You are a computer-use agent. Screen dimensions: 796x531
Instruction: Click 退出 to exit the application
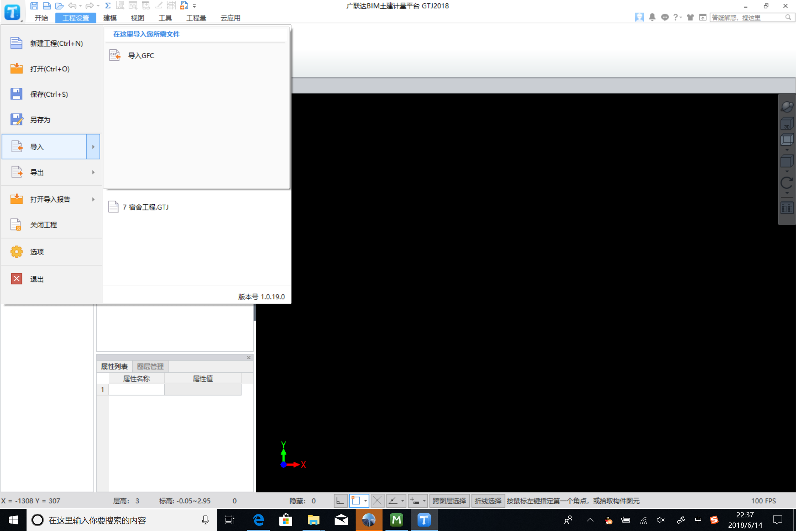pyautogui.click(x=52, y=279)
